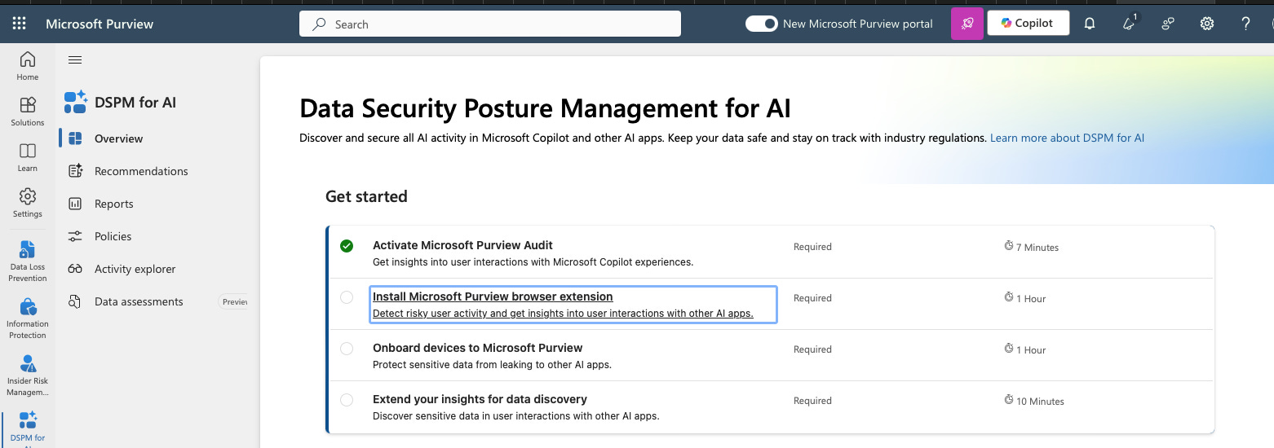Collapse the navigation pane hamburger menu
Viewport: 1274px width, 448px height.
pyautogui.click(x=75, y=59)
